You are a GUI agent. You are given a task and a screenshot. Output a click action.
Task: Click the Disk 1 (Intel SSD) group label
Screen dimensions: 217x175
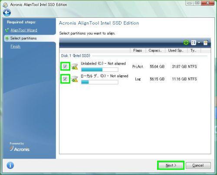pos(76,56)
